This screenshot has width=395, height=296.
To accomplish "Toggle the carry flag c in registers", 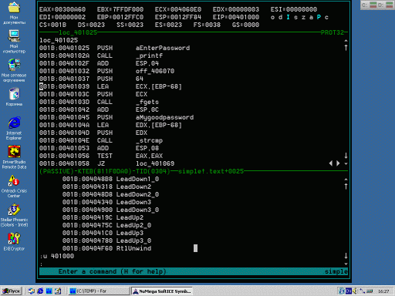I will point(326,17).
